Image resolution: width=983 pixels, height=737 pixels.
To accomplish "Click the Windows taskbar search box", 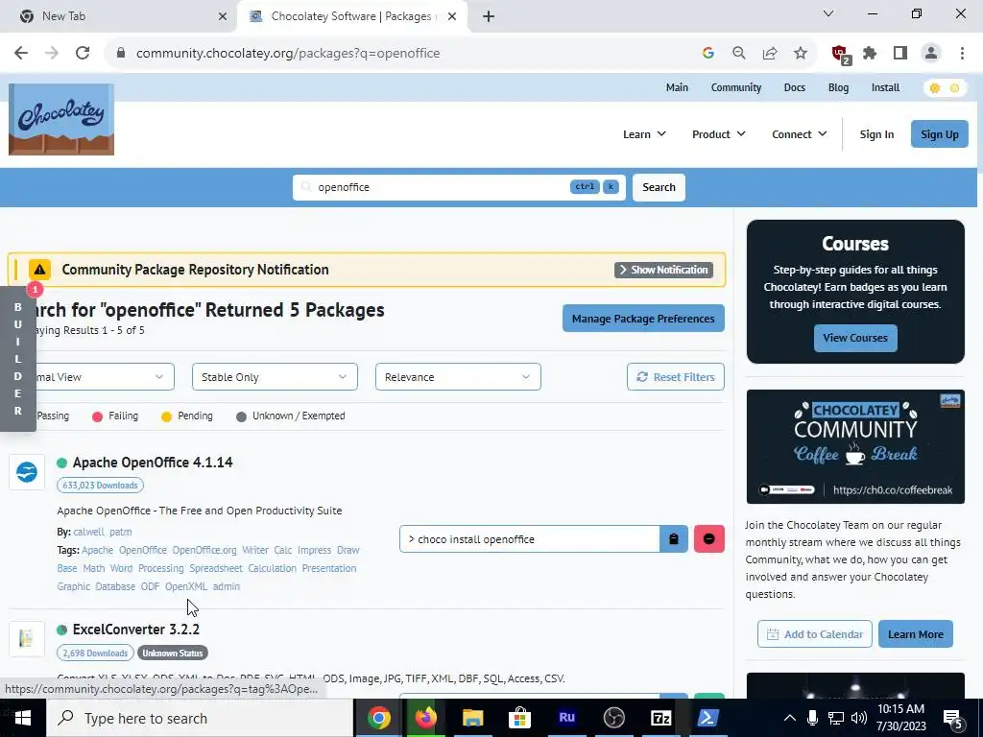I will point(200,718).
